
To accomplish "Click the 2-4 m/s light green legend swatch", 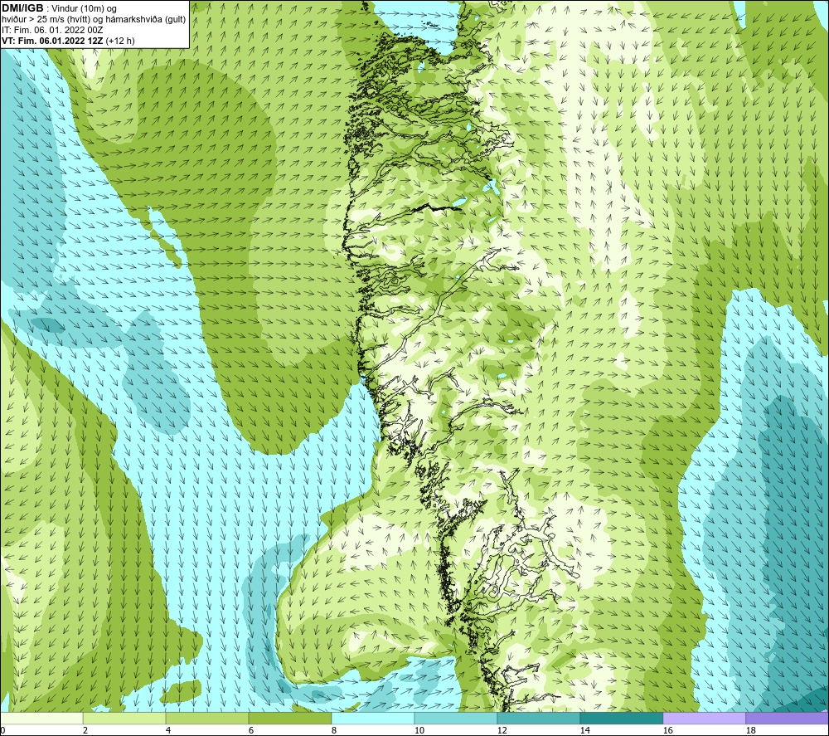I will point(124,718).
